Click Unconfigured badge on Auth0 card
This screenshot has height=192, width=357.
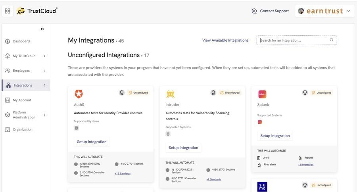(x=138, y=93)
